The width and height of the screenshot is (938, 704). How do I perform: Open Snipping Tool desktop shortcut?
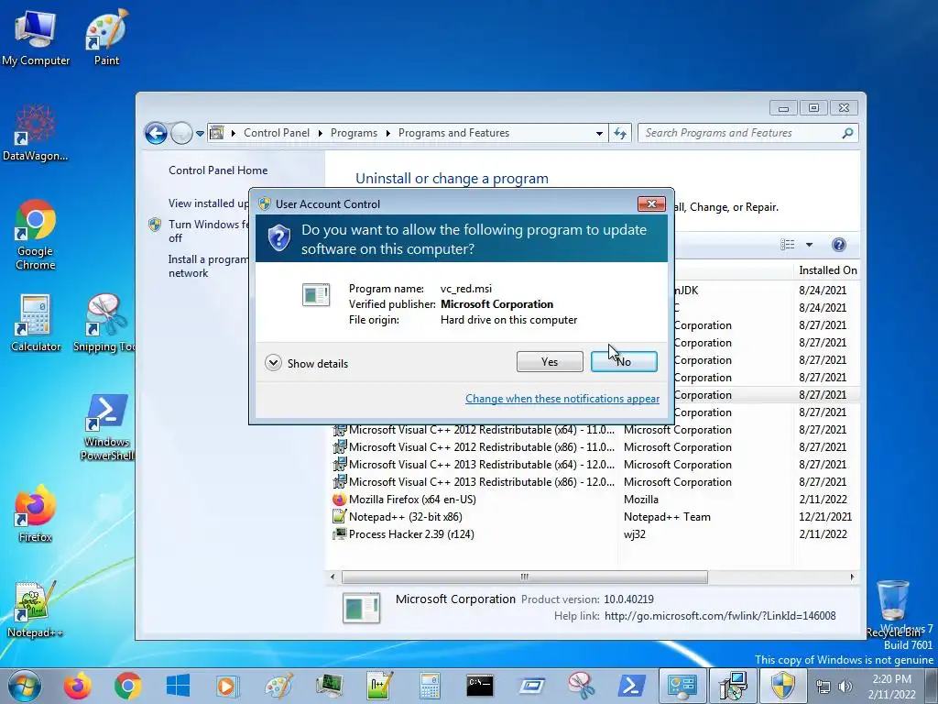(x=104, y=324)
